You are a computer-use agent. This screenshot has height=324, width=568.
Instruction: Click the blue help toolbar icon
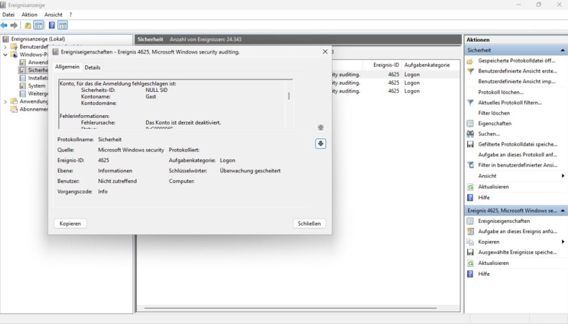point(52,25)
